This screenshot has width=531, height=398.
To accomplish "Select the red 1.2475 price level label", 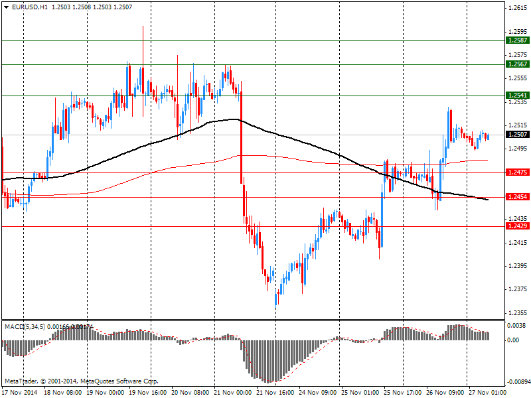I will (517, 172).
